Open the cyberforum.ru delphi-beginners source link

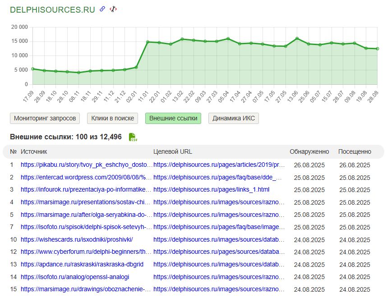(87, 252)
